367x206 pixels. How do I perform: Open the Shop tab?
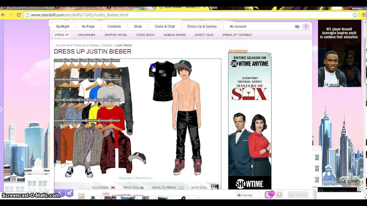pyautogui.click(x=138, y=27)
